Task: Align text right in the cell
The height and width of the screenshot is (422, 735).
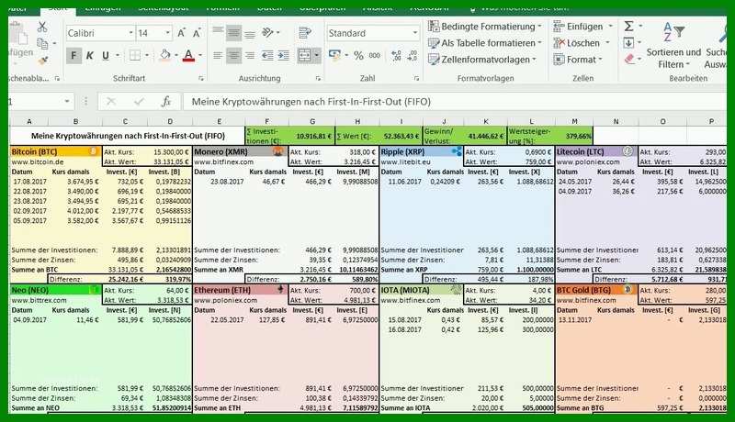Action: coord(250,56)
